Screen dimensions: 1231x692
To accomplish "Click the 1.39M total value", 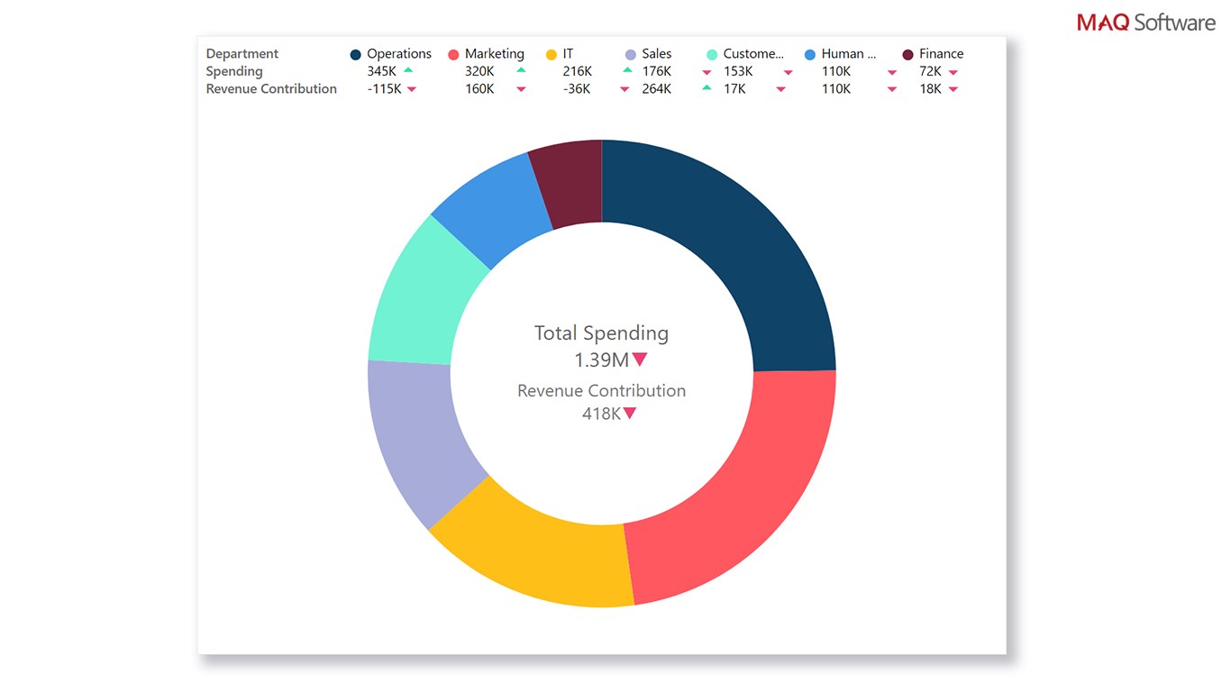I will (601, 360).
